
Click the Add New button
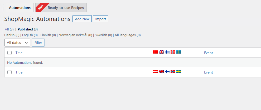(82, 19)
